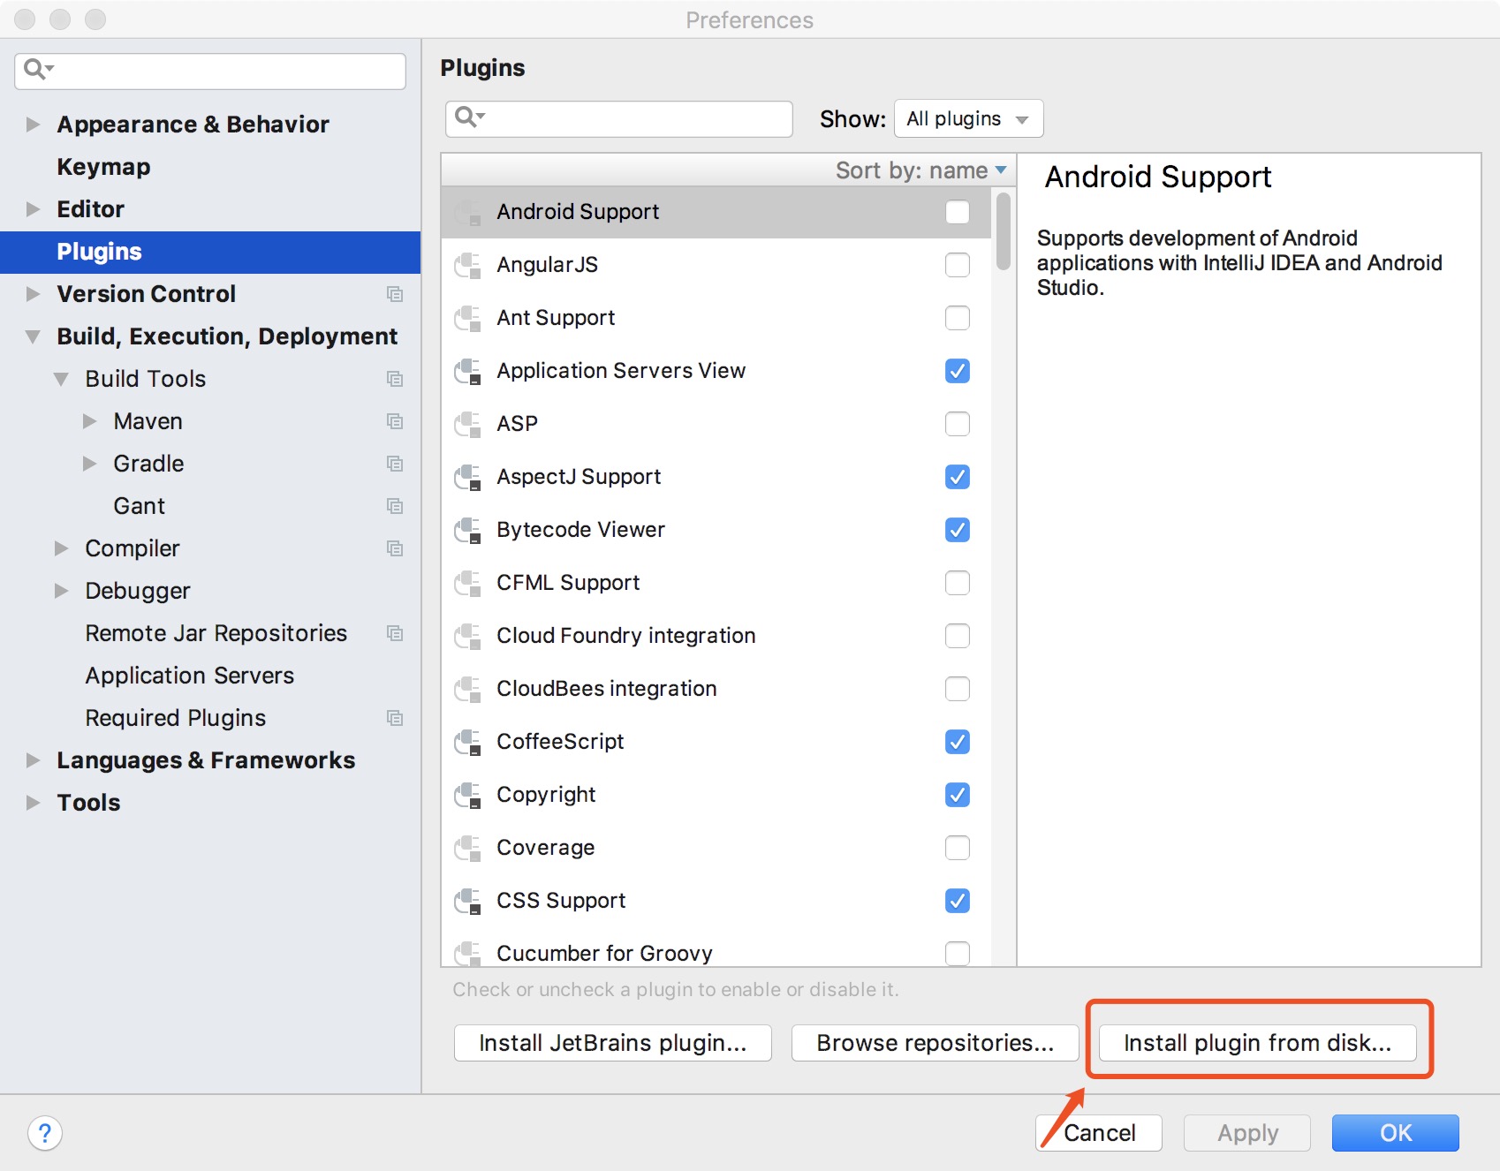The height and width of the screenshot is (1171, 1500).
Task: Uncheck the CSS Support plugin
Action: pyautogui.click(x=958, y=901)
